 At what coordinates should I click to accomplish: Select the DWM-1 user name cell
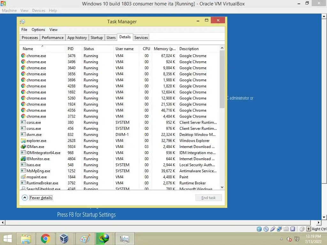click(x=122, y=135)
